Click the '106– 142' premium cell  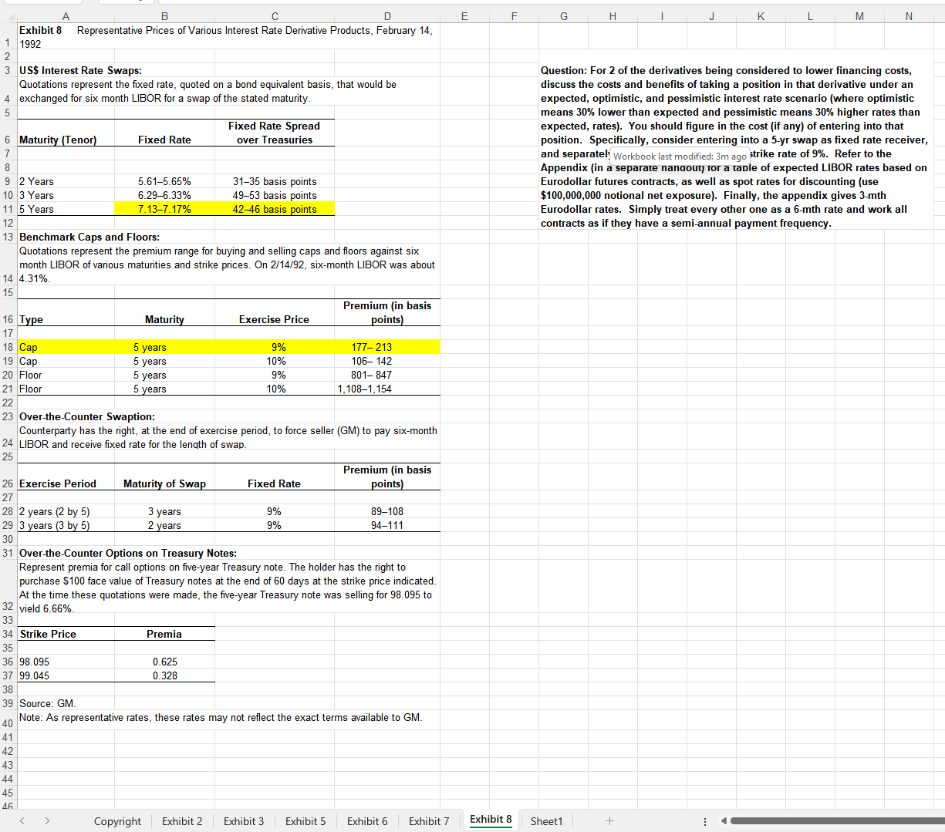[x=387, y=361]
